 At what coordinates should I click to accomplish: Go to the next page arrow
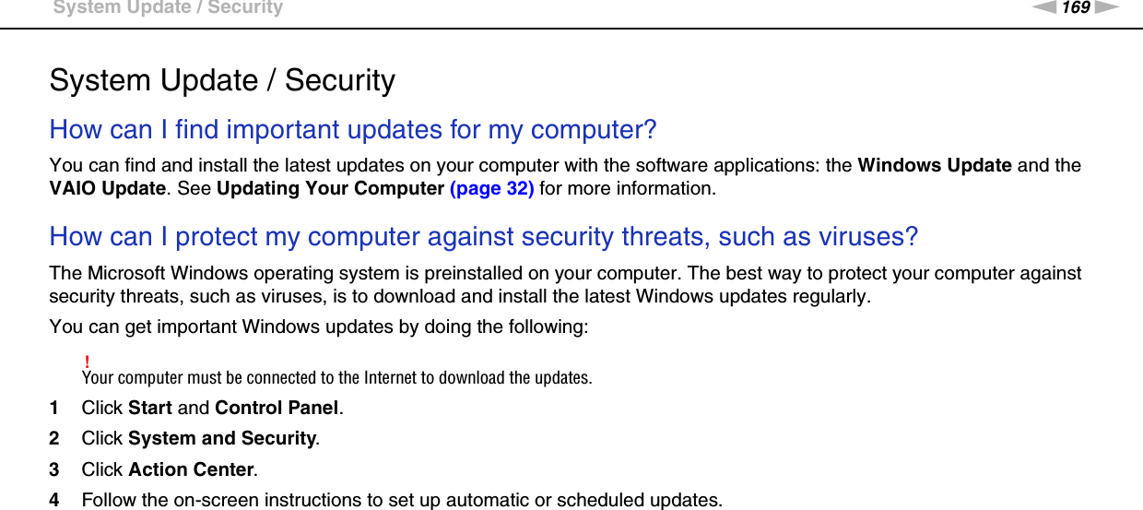point(1106,8)
